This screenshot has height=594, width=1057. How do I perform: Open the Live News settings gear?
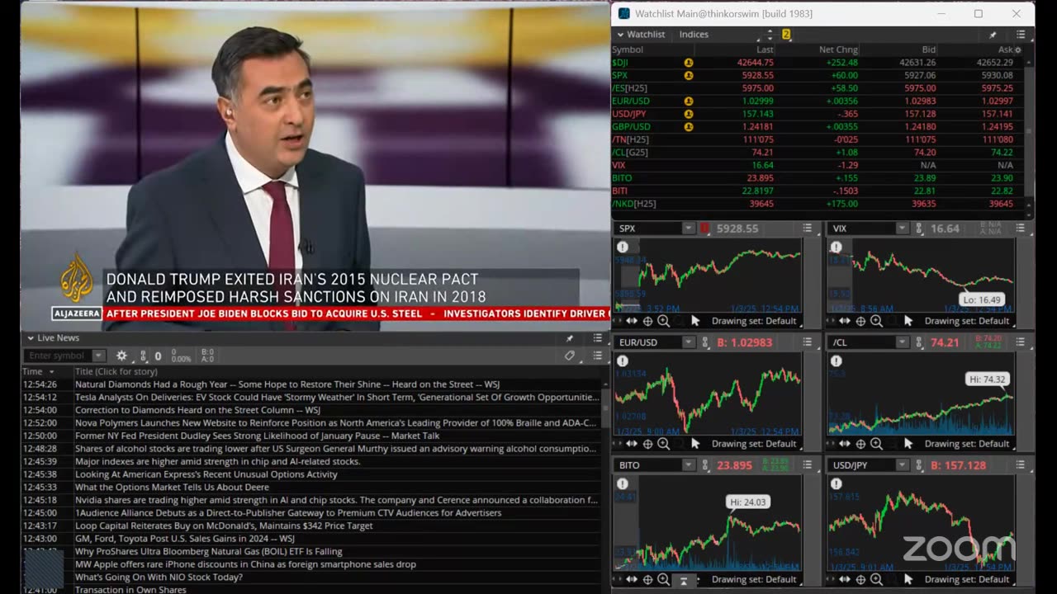(121, 356)
